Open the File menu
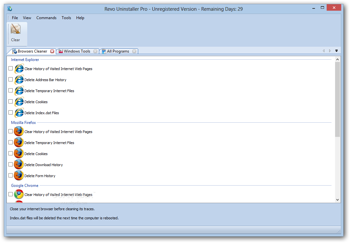Screen dimensions: 350x243 (x=15, y=18)
